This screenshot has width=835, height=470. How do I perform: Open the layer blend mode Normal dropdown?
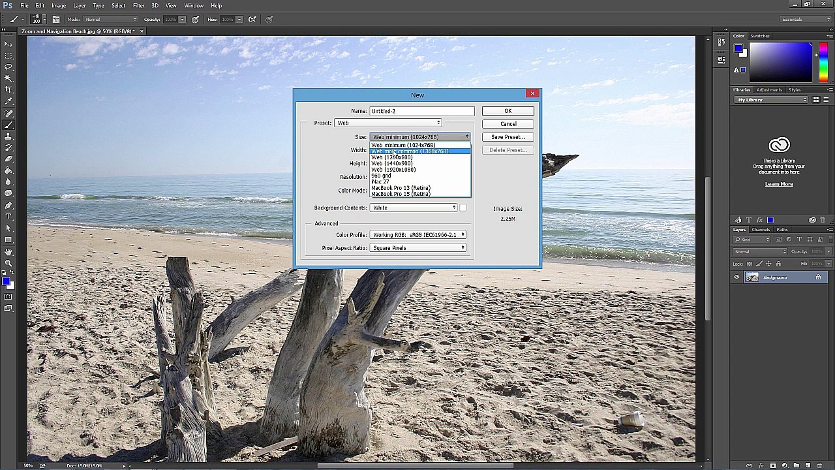760,252
